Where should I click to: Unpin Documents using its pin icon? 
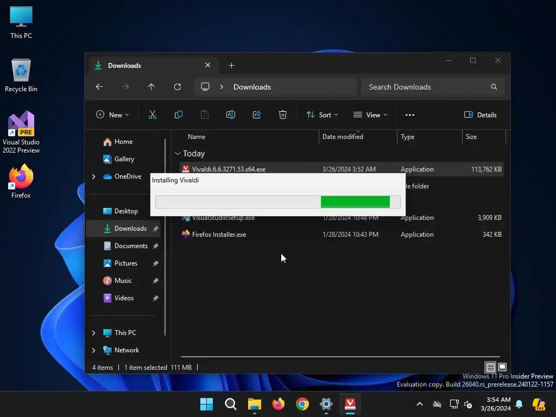(155, 246)
